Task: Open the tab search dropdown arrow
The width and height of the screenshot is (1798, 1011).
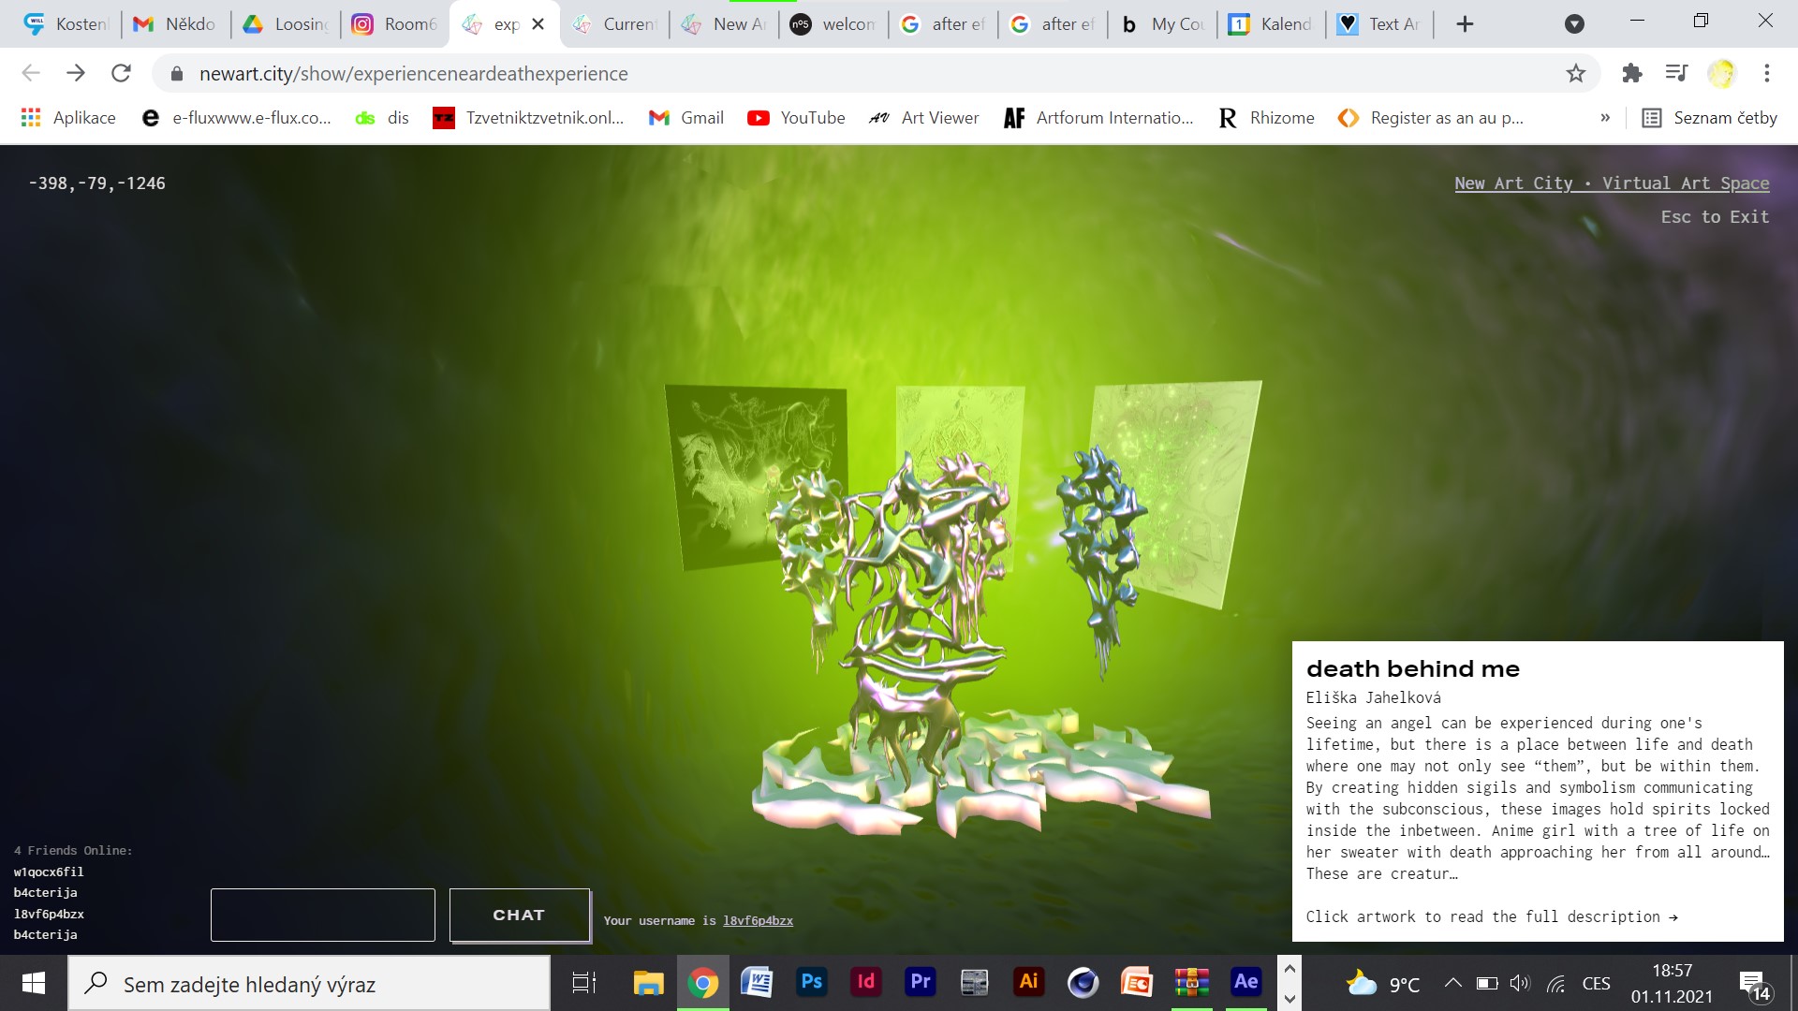Action: tap(1575, 24)
